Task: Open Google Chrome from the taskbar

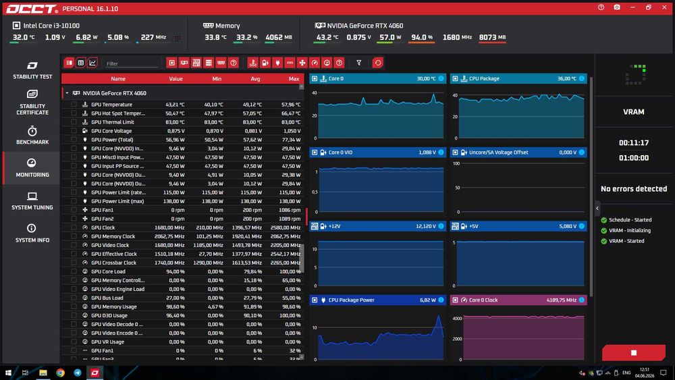Action: pos(60,373)
